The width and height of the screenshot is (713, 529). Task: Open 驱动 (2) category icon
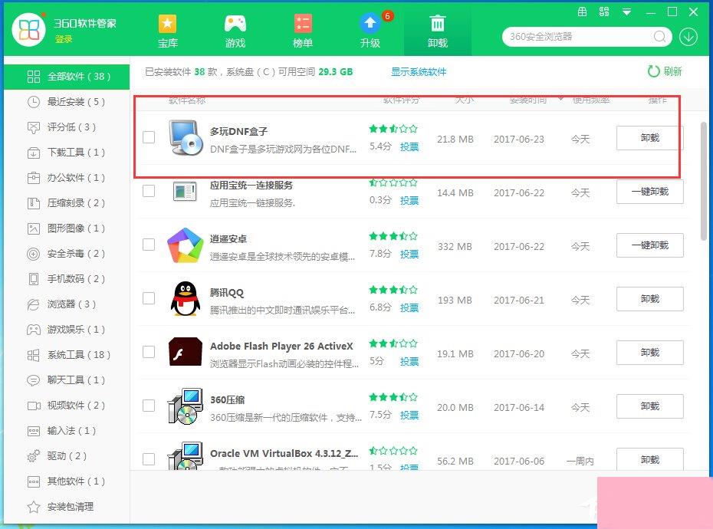coord(34,455)
